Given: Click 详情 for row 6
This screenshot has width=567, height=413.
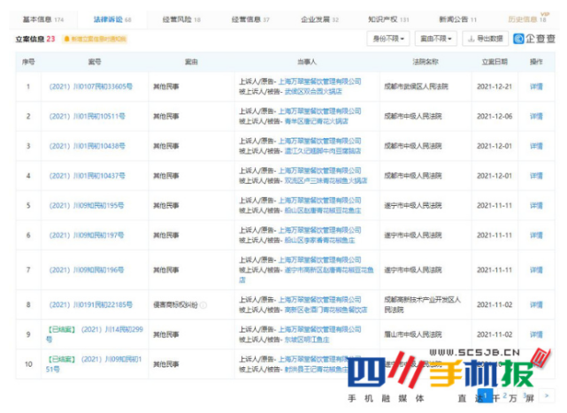Looking at the screenshot, I should click(536, 235).
